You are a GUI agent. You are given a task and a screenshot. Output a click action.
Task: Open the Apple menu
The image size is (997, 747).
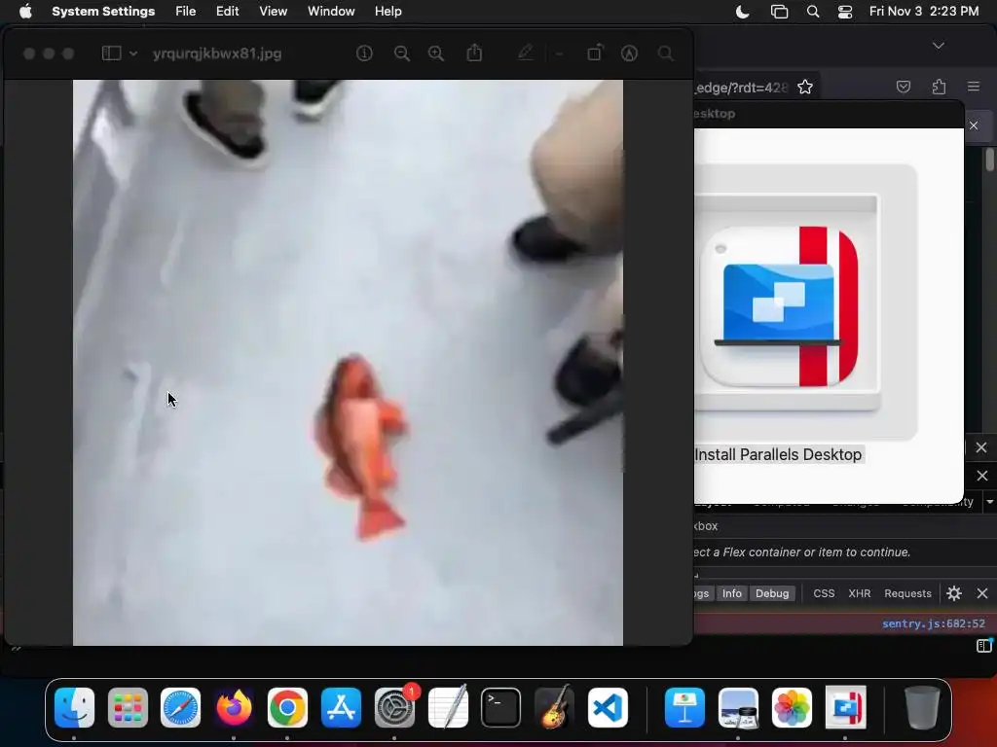(25, 12)
